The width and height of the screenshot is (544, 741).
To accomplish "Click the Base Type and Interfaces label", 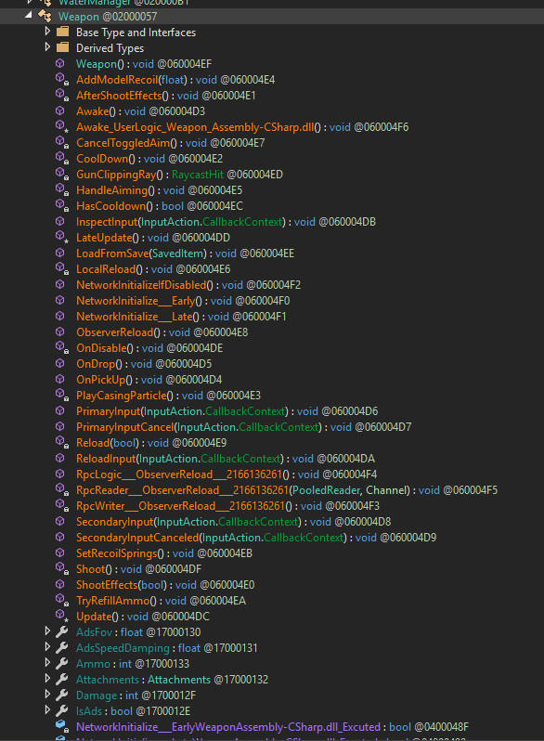I will 136,32.
